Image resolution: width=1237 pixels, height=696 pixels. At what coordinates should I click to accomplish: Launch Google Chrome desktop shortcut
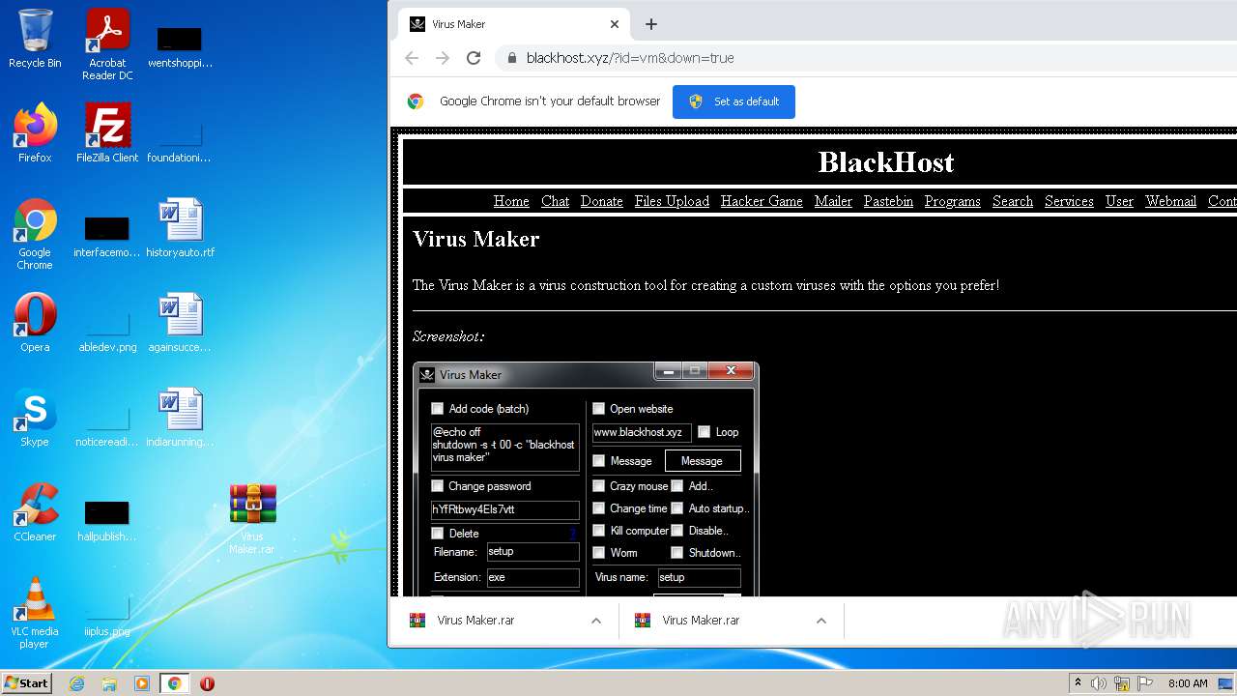[35, 234]
